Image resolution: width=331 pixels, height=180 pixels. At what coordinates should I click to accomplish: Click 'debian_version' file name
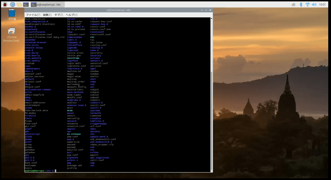34,76
